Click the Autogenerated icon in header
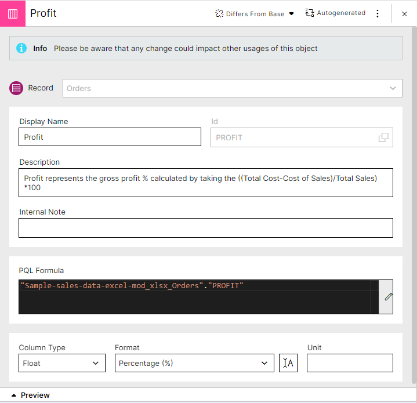The height and width of the screenshot is (403, 417). 310,13
